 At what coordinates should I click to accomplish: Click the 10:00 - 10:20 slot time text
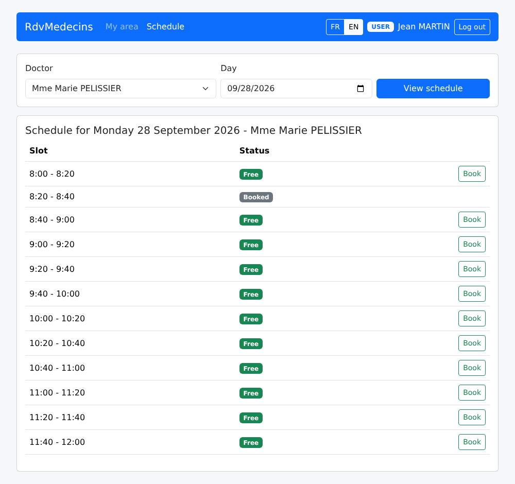57,319
